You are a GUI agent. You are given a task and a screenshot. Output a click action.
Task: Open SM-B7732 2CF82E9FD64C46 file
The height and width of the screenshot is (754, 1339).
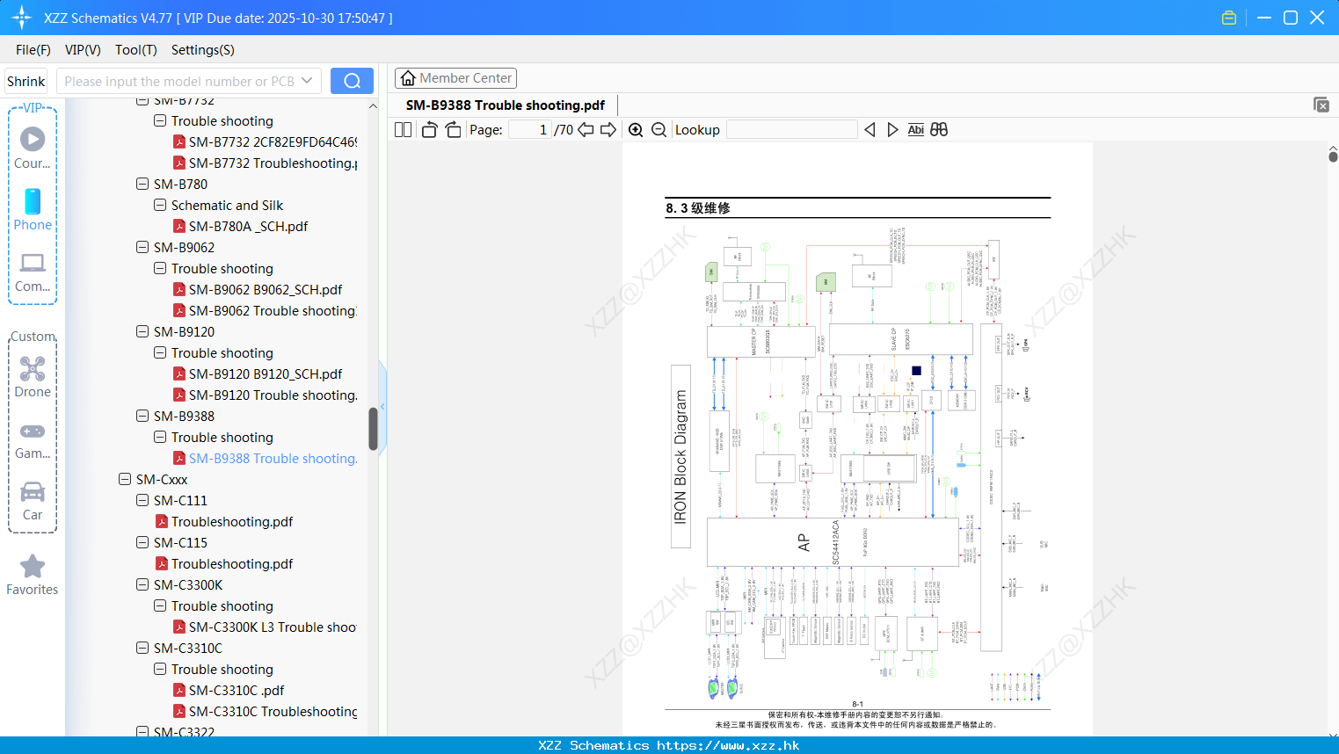click(x=265, y=141)
